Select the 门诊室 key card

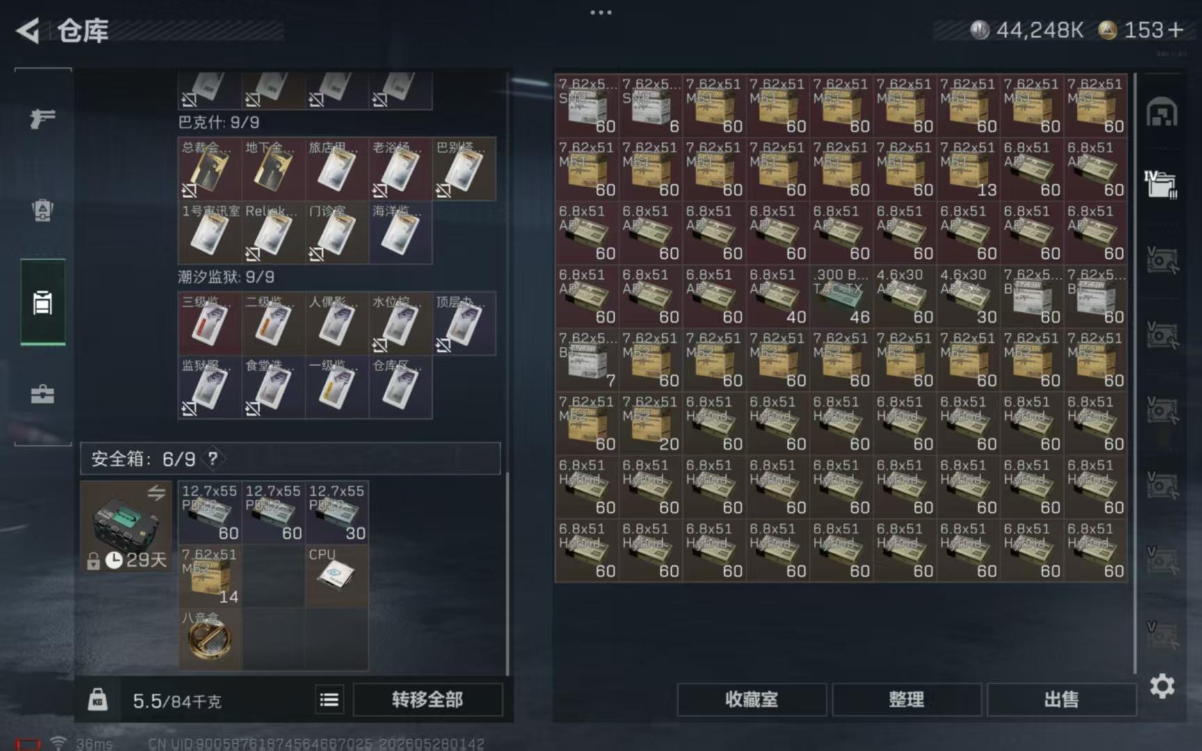click(337, 232)
